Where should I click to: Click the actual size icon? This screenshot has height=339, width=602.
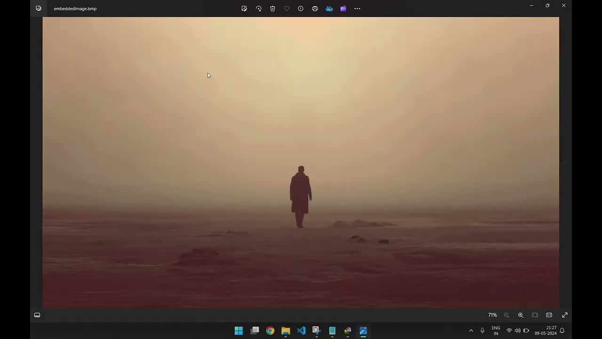(549, 315)
